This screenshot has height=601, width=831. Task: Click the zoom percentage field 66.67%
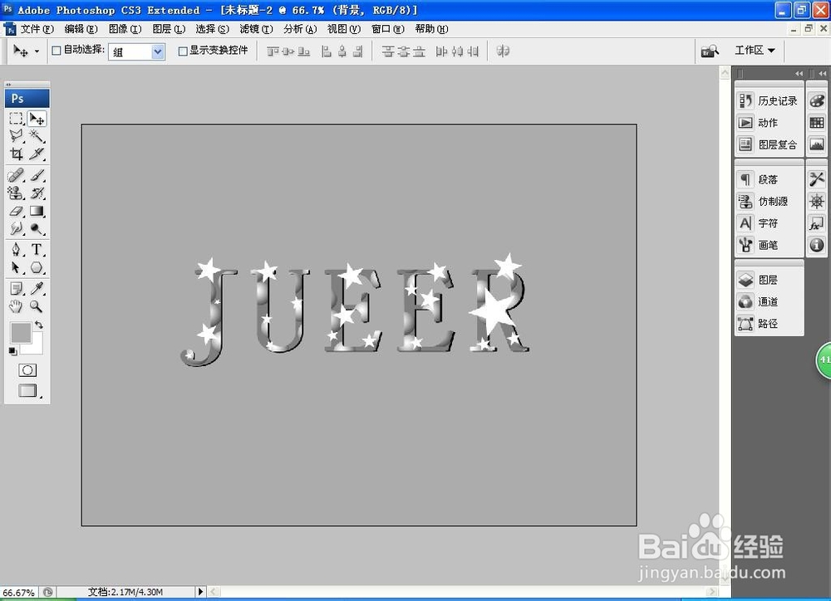coord(19,593)
